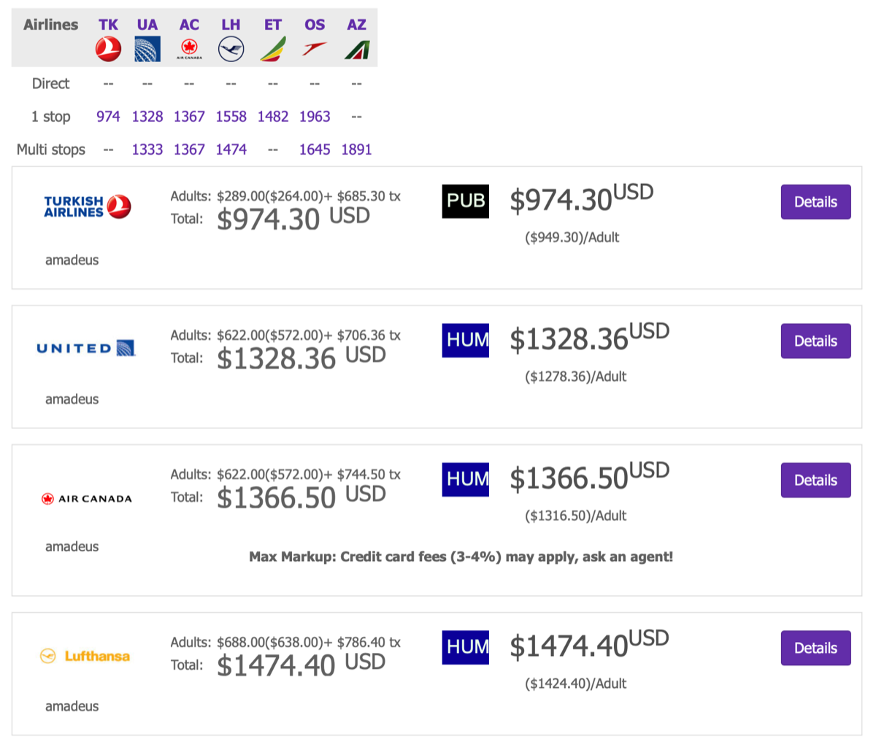Click the UA airline code link
The width and height of the screenshot is (876, 747).
[147, 25]
